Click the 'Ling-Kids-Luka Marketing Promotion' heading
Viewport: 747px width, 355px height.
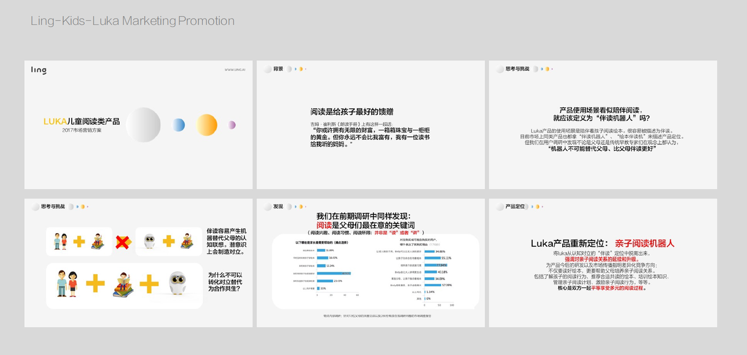point(132,21)
